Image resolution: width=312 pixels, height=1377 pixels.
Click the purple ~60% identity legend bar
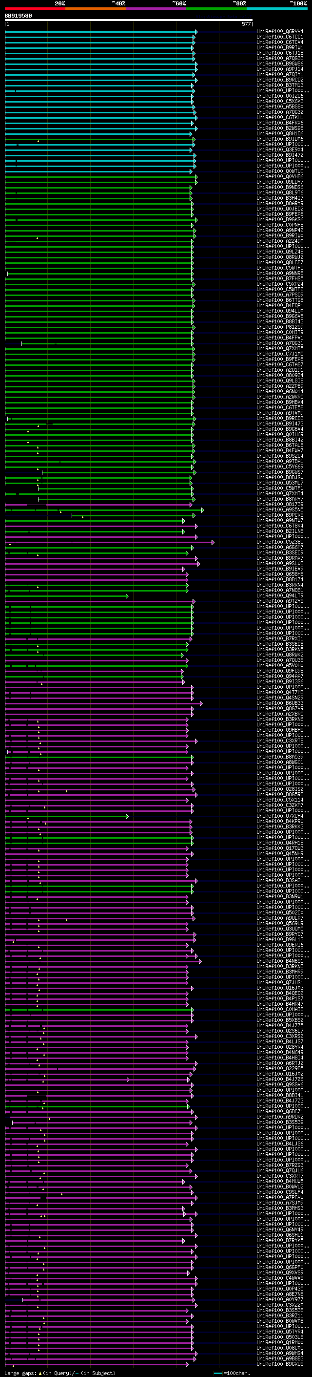click(156, 9)
